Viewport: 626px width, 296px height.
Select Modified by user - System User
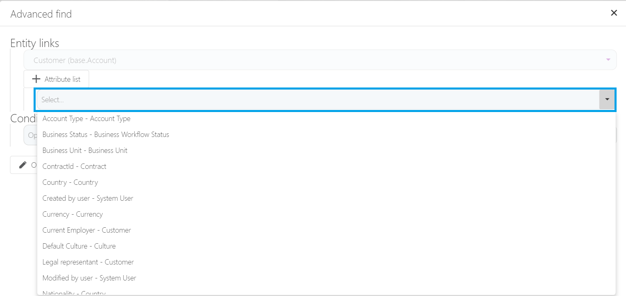(89, 278)
